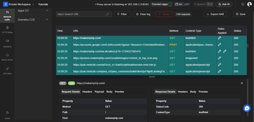The image size is (254, 122).
Task: Select the Request Details tab
Action: [x=71, y=92]
